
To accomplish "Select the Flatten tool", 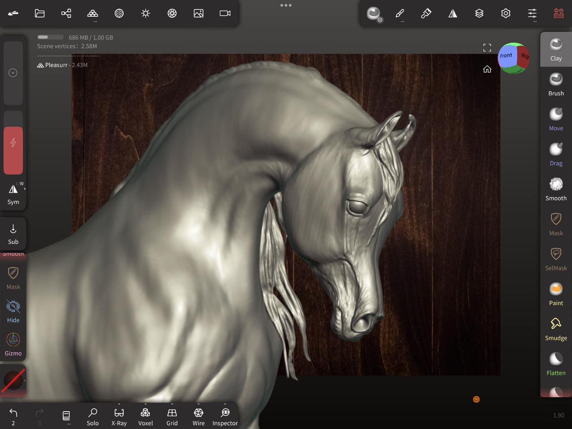I will coord(556,364).
